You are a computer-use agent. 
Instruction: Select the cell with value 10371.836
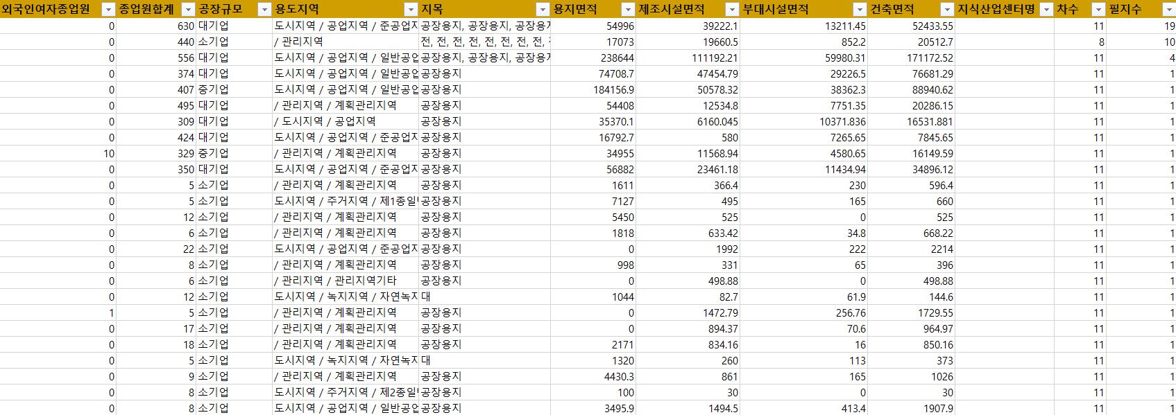[x=803, y=121]
